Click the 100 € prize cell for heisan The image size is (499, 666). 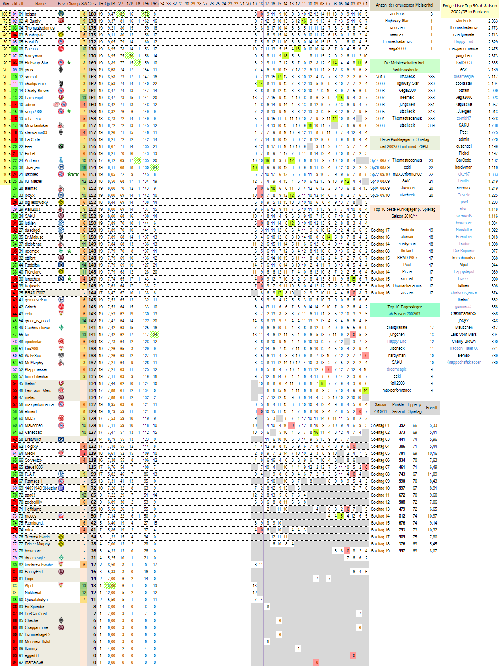(6, 14)
